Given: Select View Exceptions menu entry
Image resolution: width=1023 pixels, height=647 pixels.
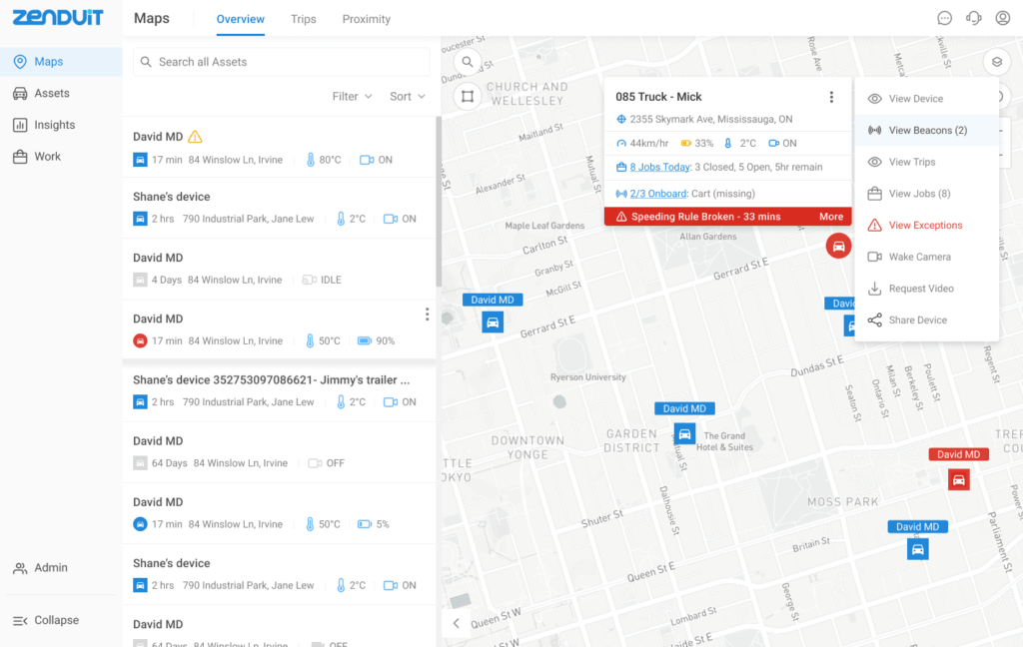Looking at the screenshot, I should (926, 225).
